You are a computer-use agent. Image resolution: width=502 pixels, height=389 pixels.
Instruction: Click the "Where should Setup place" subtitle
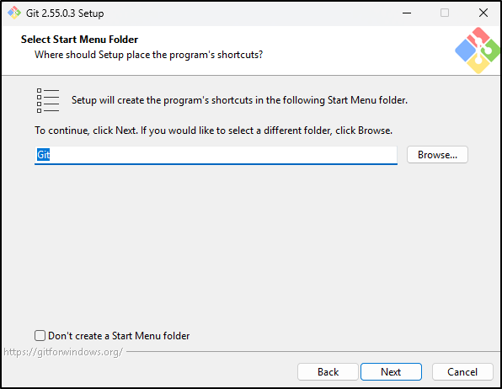[x=148, y=55]
